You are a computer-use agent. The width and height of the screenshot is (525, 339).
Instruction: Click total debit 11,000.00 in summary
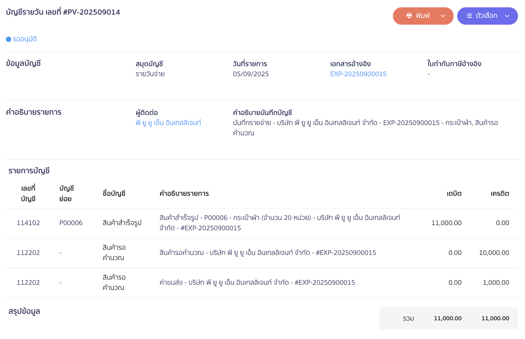(448, 318)
